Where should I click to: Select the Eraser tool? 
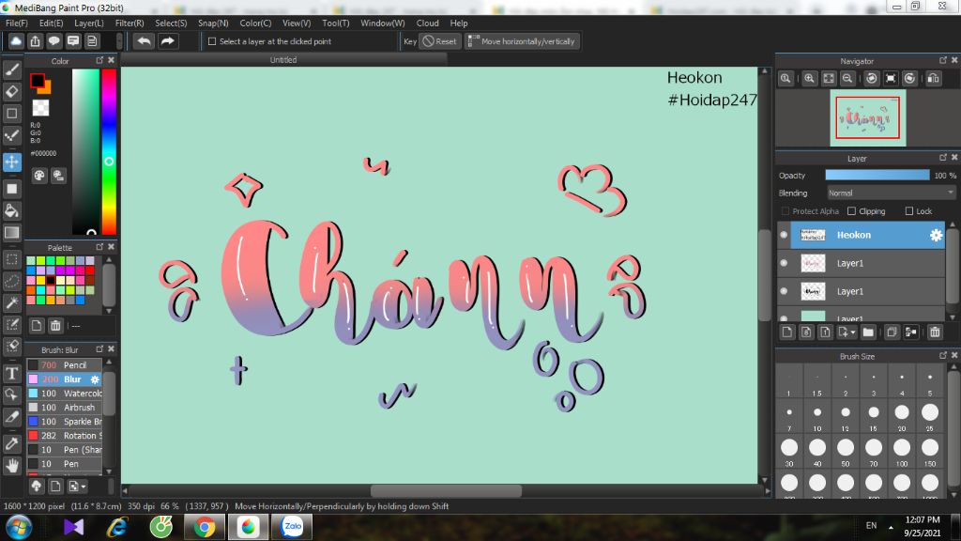tap(11, 91)
